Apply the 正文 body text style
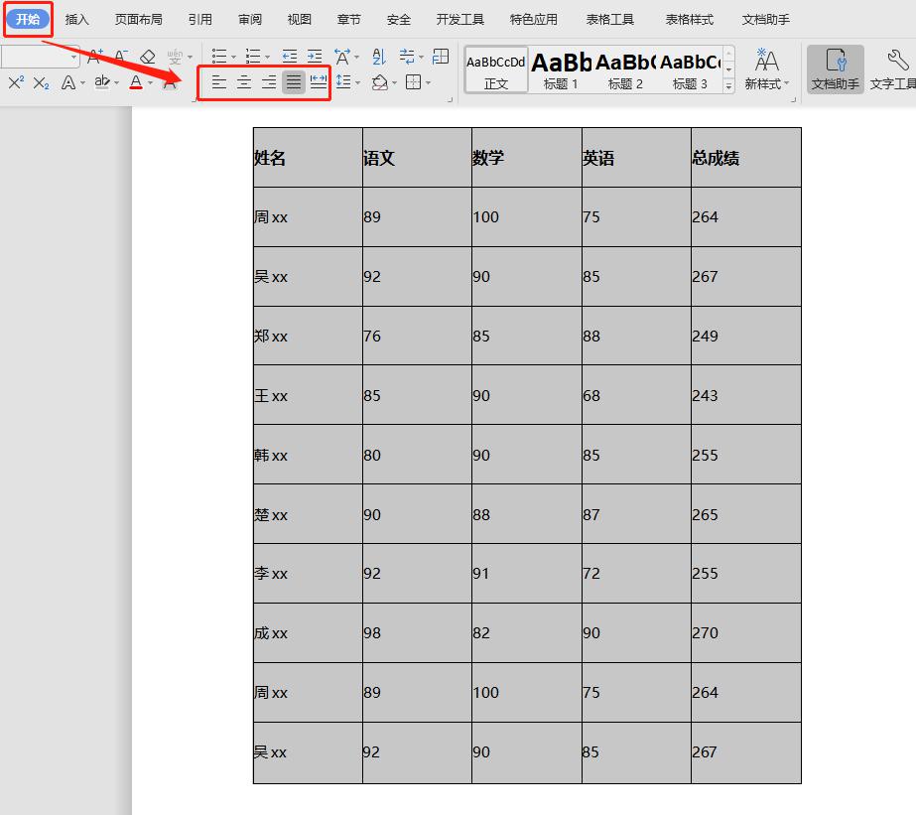Viewport: 916px width, 815px height. [496, 70]
